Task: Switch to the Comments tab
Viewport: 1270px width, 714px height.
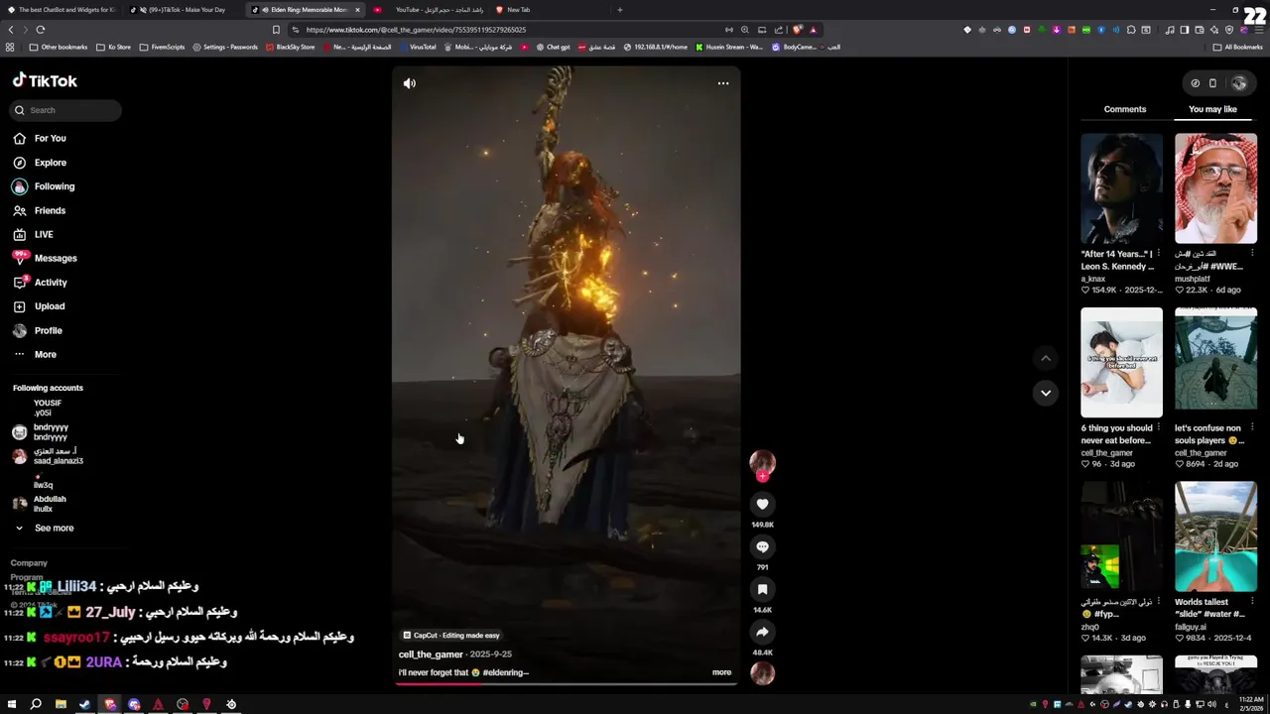Action: point(1124,109)
